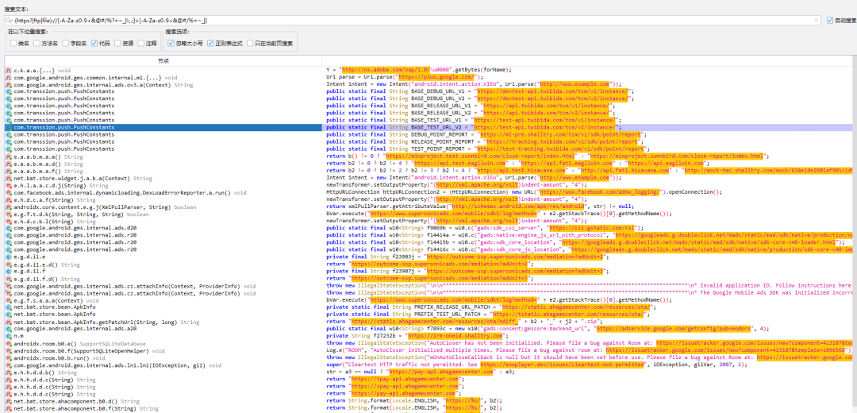The image size is (857, 413).
Task: Click class icon of e.g.d.i1.e row
Action: click(8, 257)
